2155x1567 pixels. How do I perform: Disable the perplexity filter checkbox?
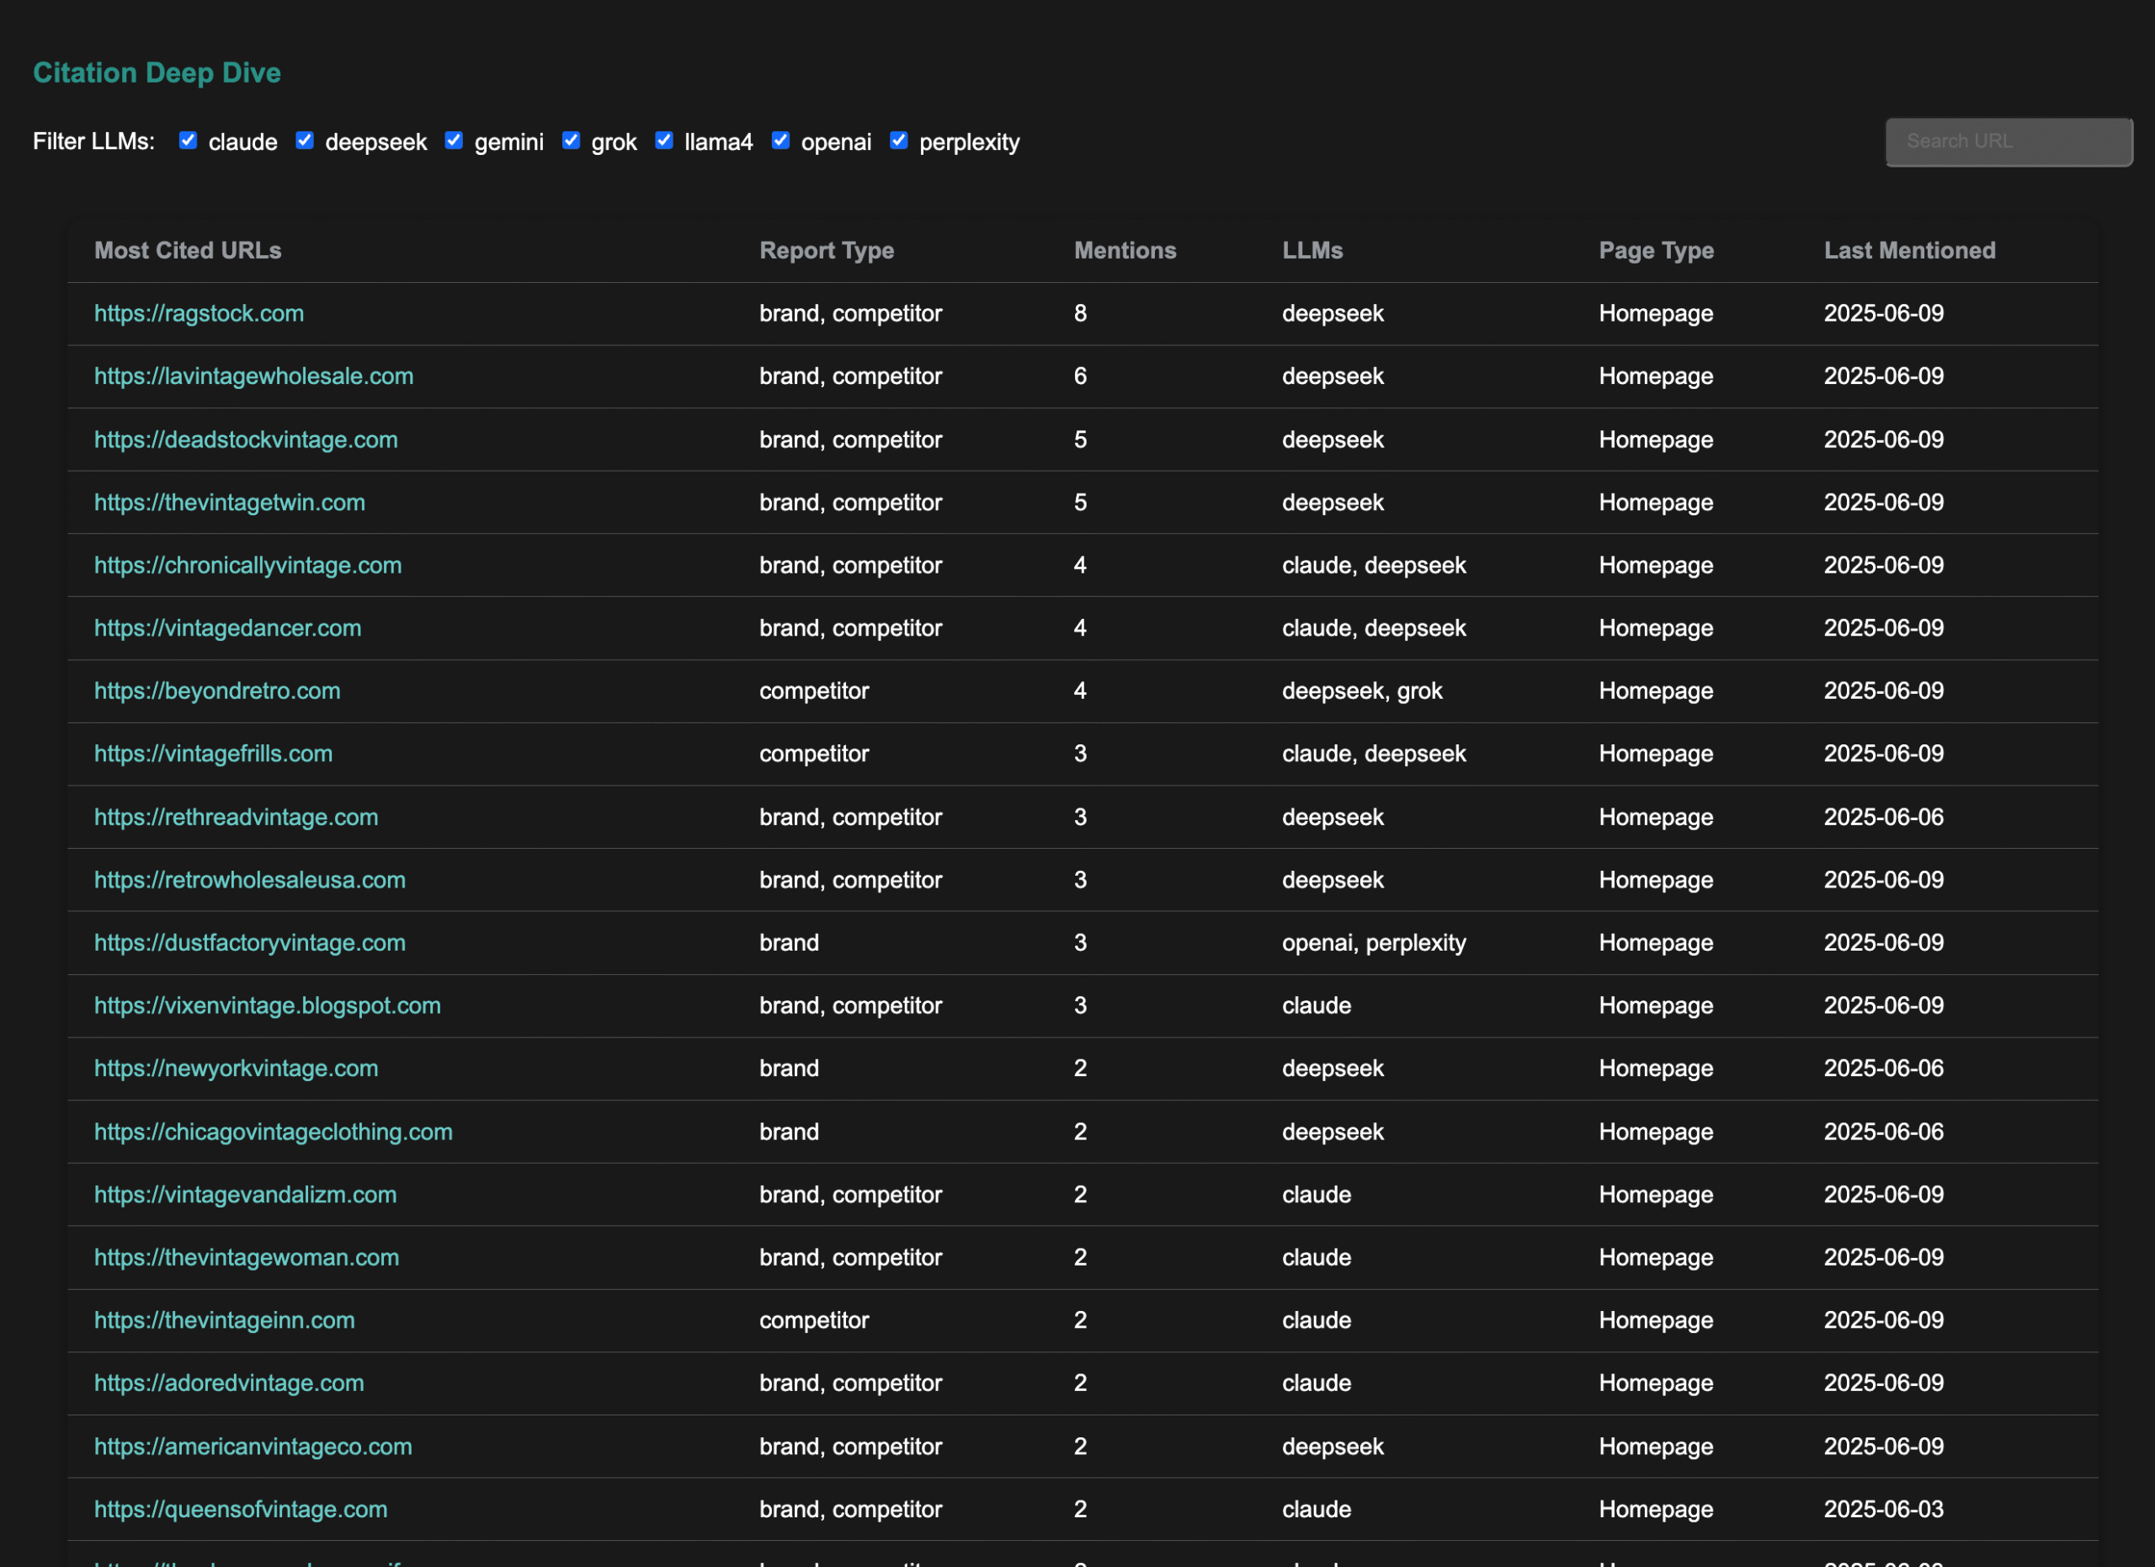point(899,141)
